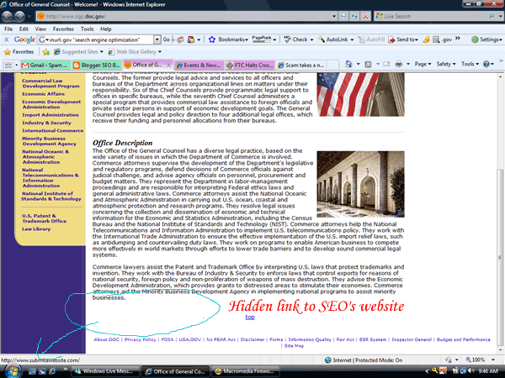505x378 pixels.
Task: Click the .gov search-word toolbar button
Action: (443, 39)
